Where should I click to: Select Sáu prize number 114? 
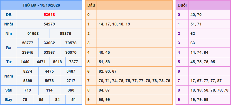[49, 90]
